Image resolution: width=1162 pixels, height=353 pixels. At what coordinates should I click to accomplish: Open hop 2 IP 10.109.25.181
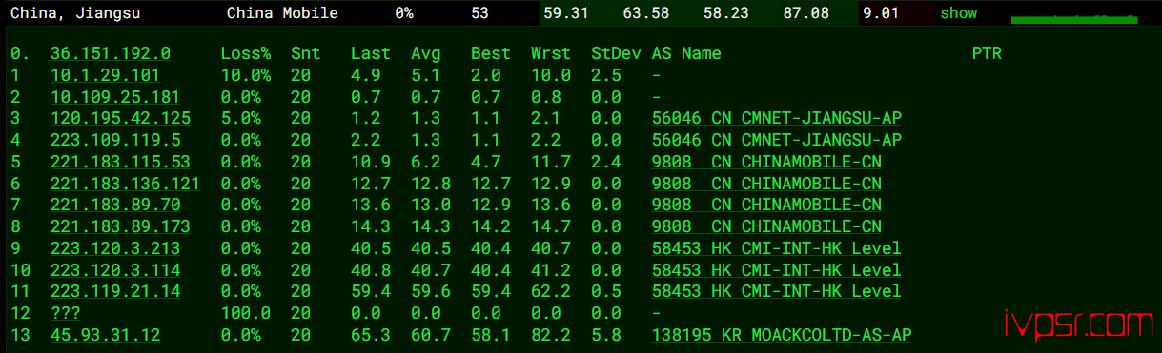point(115,97)
